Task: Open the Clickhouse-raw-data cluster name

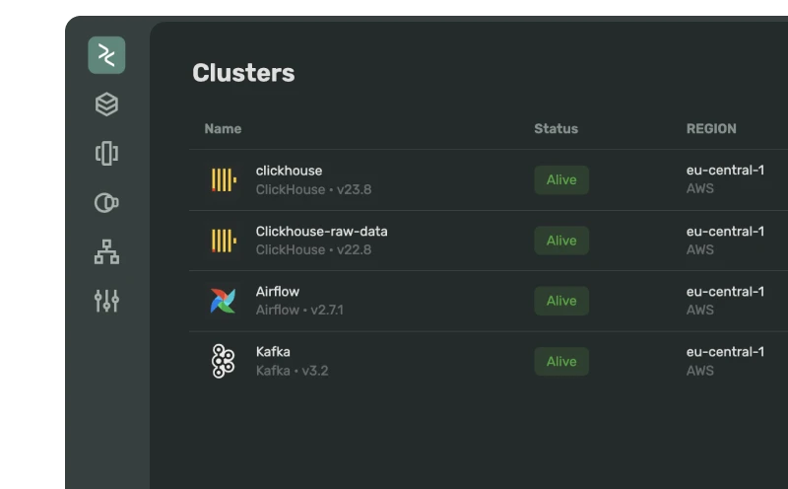Action: coord(322,232)
